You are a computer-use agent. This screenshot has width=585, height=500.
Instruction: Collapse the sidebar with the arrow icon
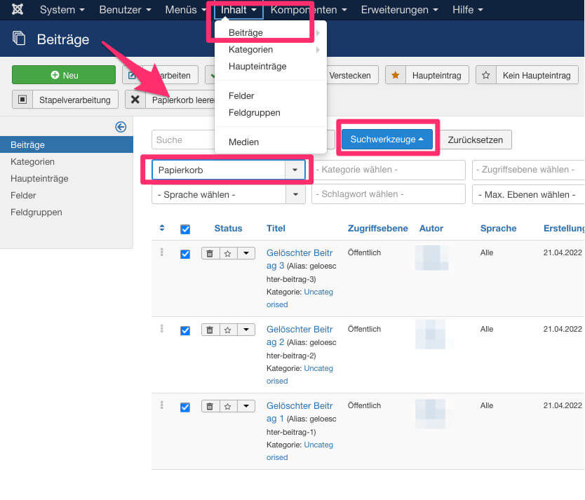click(120, 126)
